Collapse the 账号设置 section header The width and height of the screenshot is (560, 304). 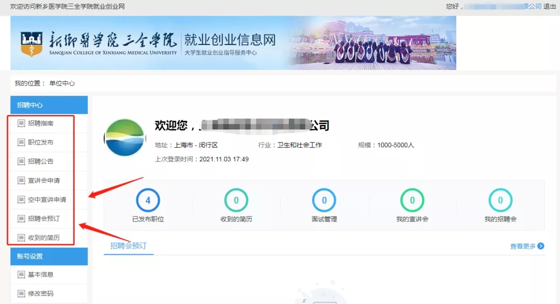pos(49,256)
